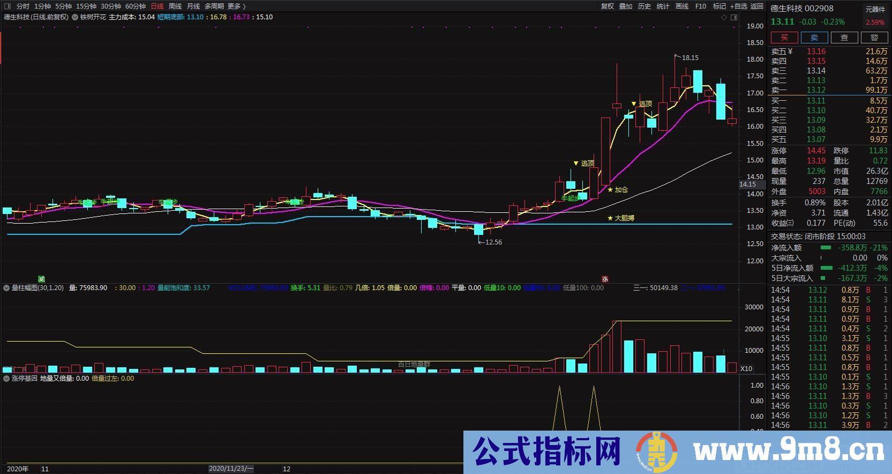The width and height of the screenshot is (892, 474).
Task: Select the 1分钟 period
Action: tap(42, 6)
